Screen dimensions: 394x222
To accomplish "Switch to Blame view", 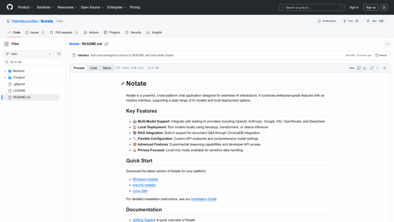I will coord(107,68).
